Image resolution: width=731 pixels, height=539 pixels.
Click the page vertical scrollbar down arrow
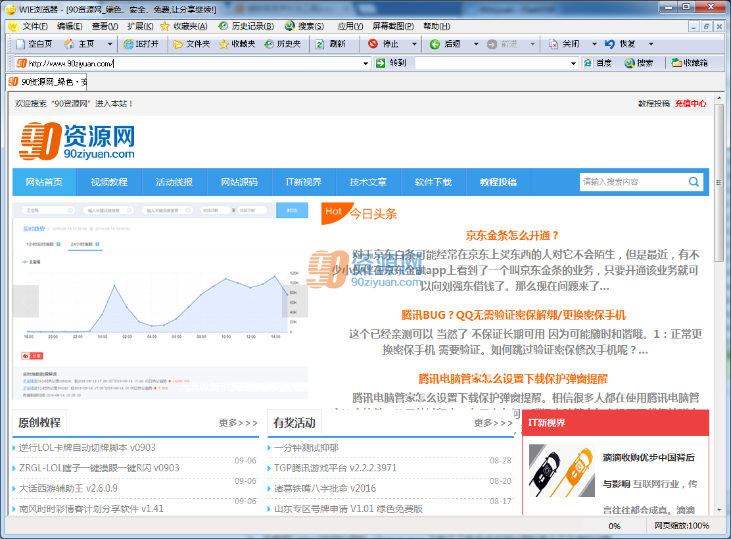[719, 510]
